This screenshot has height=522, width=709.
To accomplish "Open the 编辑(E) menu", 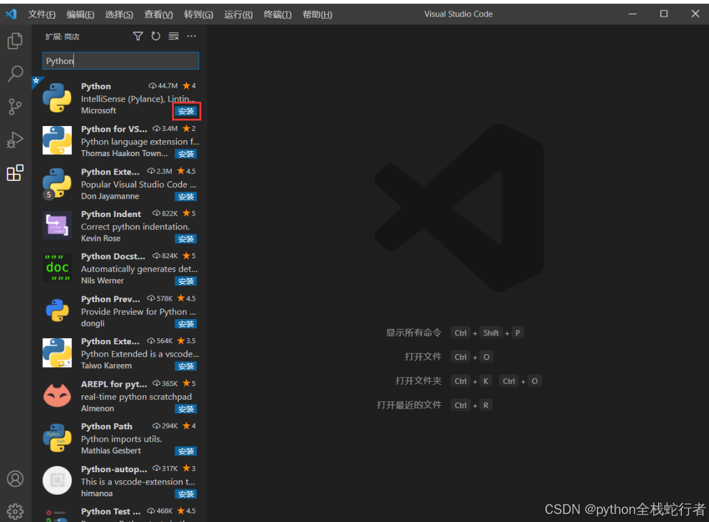I will coord(81,15).
